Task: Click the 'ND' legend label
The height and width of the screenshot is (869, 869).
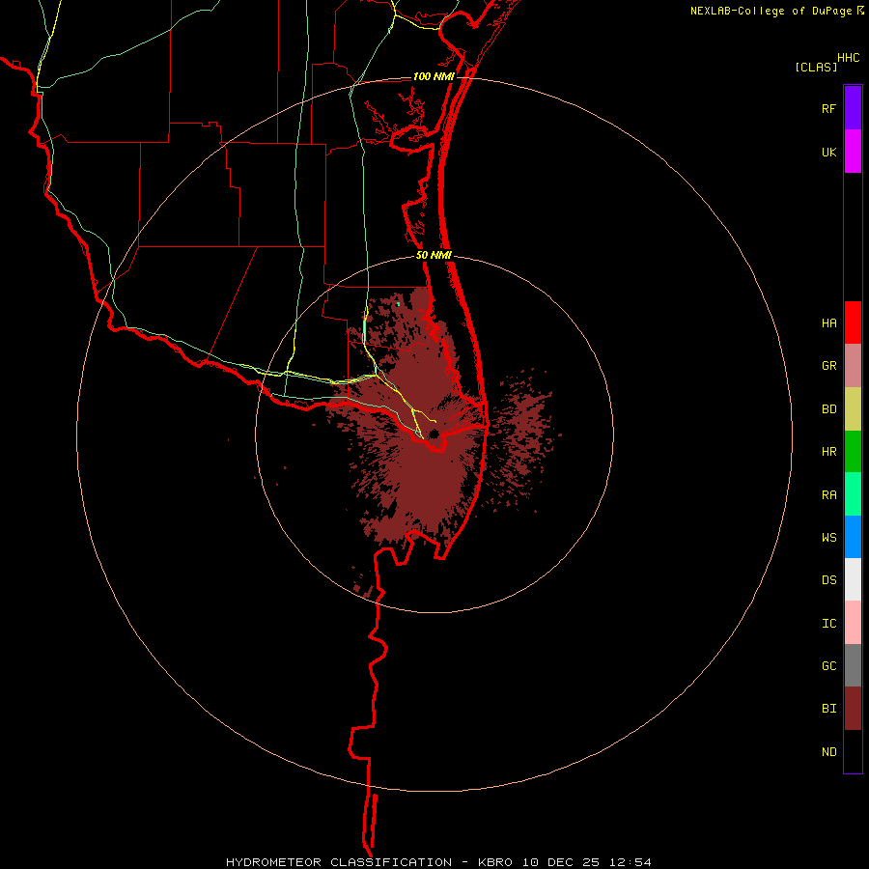Action: tap(828, 752)
